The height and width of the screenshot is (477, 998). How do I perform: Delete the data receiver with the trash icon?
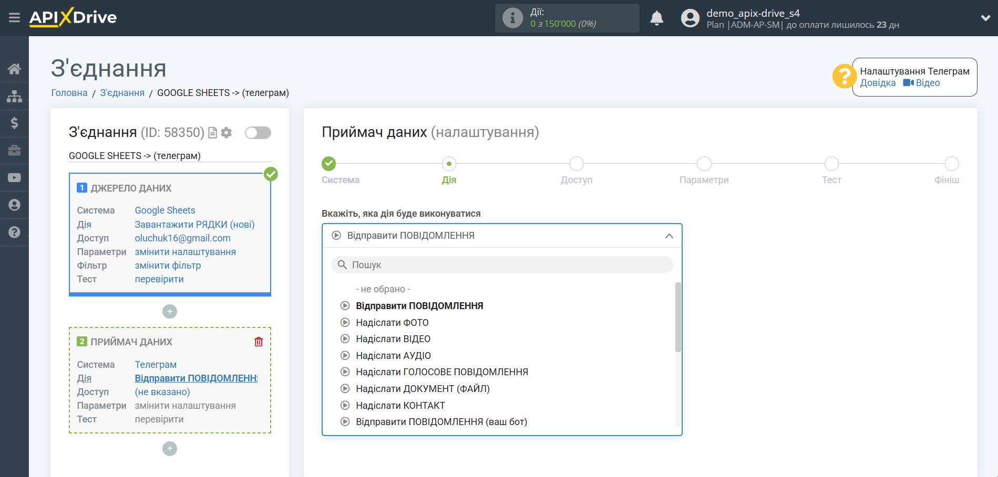[x=259, y=342]
